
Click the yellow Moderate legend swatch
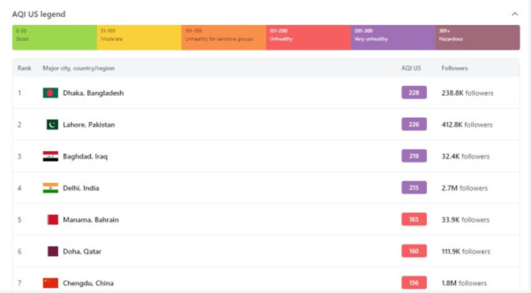point(139,37)
